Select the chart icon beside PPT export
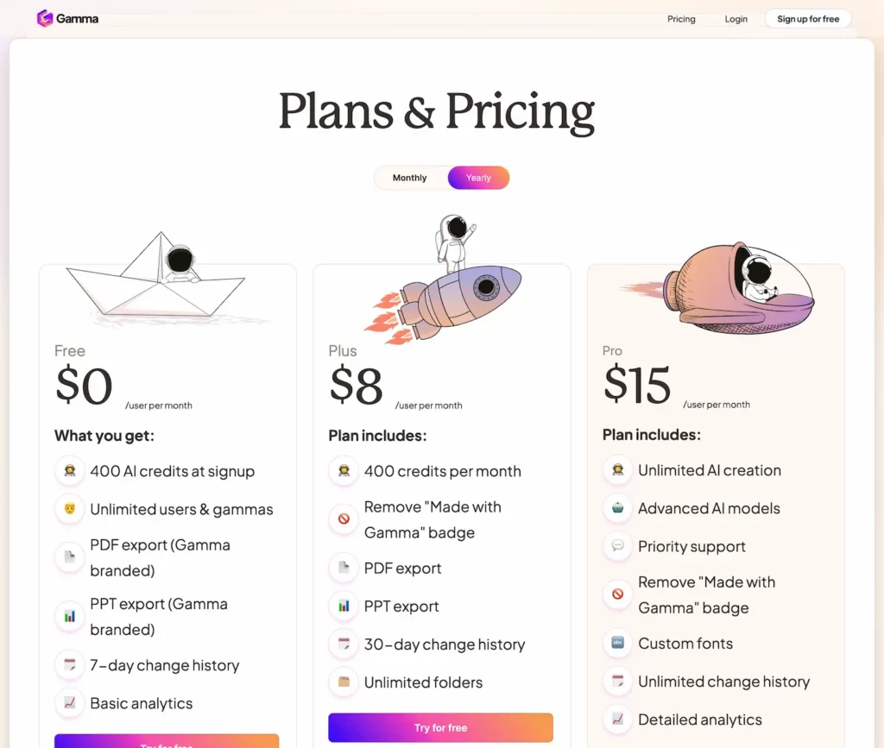The image size is (884, 748). click(344, 607)
